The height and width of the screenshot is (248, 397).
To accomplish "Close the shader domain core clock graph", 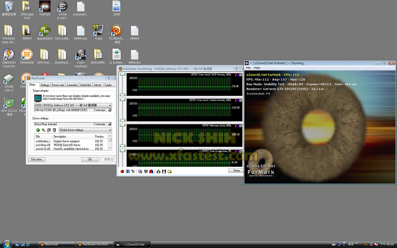I will pos(240,100).
